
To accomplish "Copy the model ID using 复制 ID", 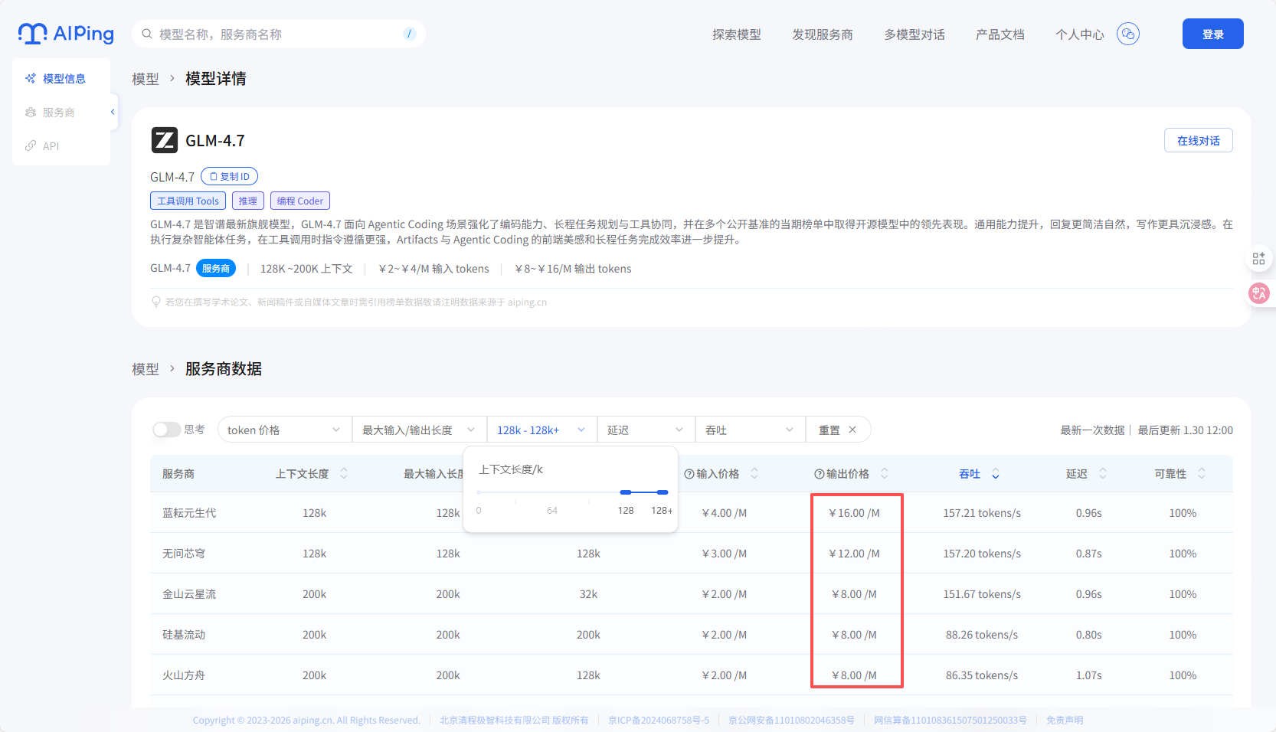I will coord(228,175).
